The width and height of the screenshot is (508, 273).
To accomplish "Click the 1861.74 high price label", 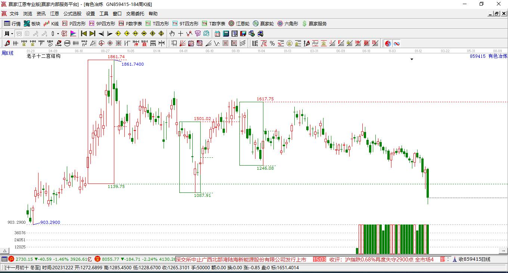I will pyautogui.click(x=116, y=57).
